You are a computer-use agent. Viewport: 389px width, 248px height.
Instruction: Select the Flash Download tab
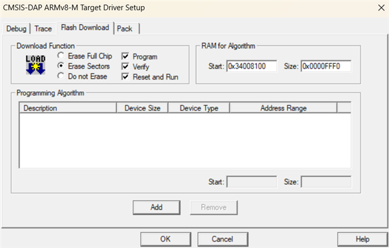tap(84, 27)
